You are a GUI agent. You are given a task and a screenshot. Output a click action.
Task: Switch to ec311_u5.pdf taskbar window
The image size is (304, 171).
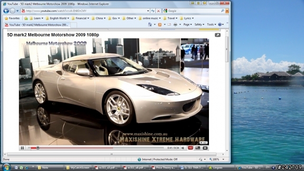[x=107, y=168]
